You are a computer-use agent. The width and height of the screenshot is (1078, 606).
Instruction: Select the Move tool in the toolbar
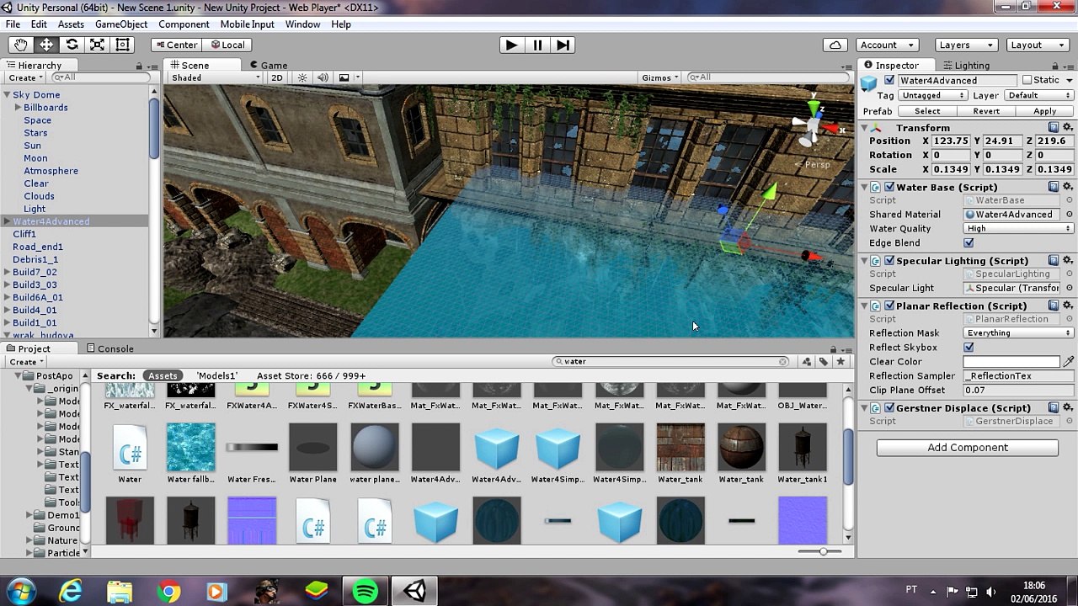click(45, 45)
